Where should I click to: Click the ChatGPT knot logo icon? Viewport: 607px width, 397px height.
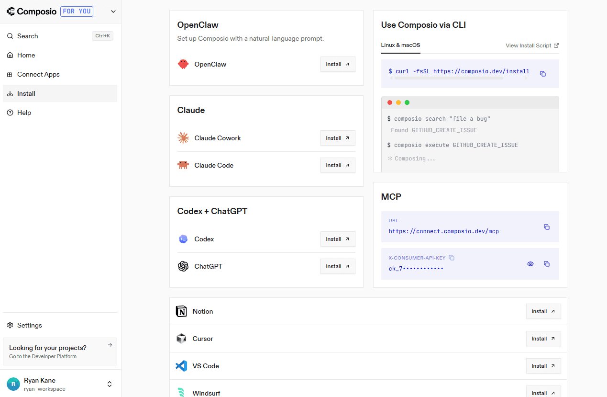pyautogui.click(x=183, y=266)
